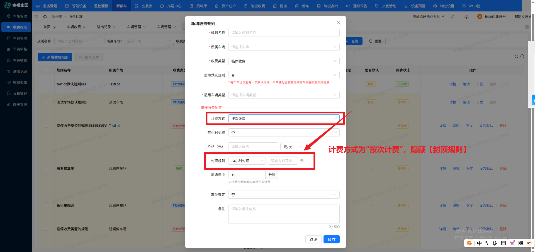This screenshot has height=252, width=535.
Task: Click Sogou input method icon
Action: click(469, 243)
